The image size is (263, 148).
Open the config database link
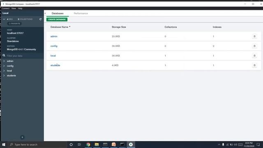(54, 46)
